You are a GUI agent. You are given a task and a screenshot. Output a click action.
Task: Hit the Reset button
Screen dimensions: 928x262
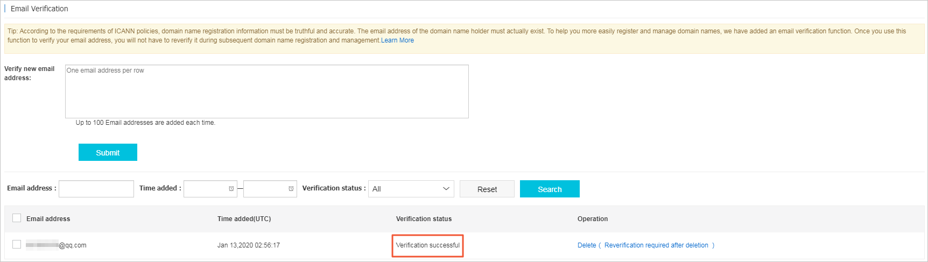coord(487,189)
